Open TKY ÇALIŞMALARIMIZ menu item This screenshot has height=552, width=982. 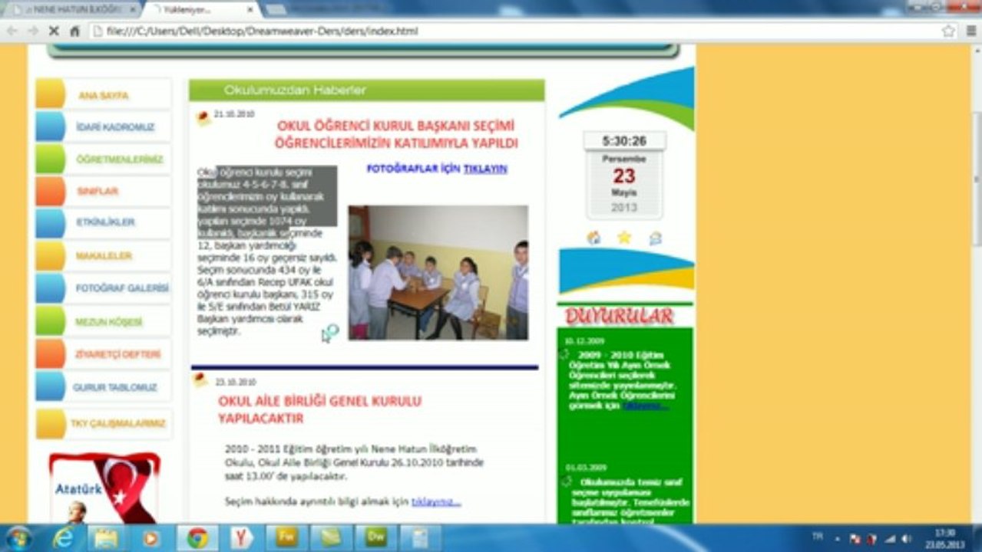click(x=103, y=423)
